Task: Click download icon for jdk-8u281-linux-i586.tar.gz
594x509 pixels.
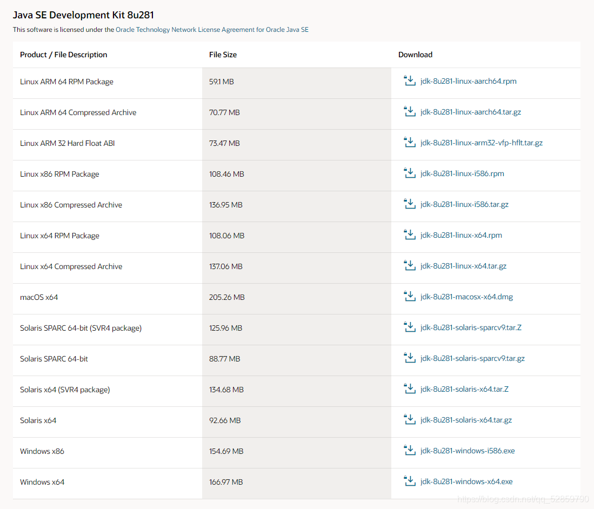Action: click(x=410, y=204)
